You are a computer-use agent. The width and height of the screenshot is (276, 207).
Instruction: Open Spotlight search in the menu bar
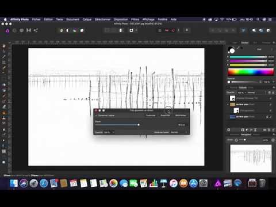coord(258,20)
